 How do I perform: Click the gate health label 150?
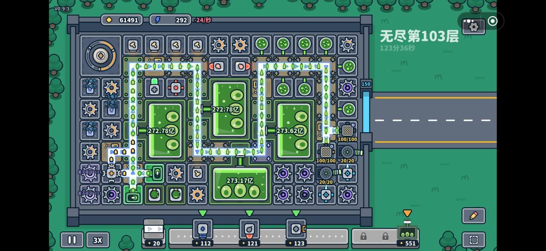(x=366, y=84)
